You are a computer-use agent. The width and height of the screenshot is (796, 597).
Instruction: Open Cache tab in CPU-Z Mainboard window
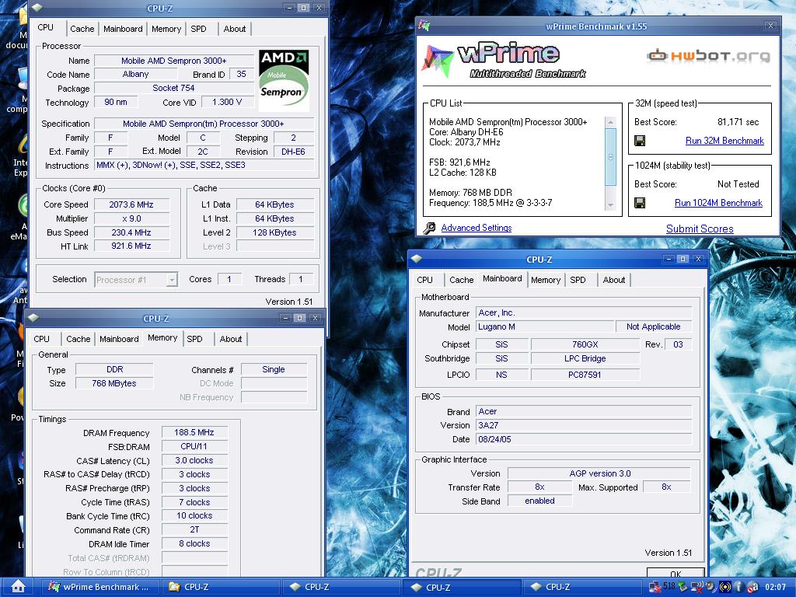point(462,280)
